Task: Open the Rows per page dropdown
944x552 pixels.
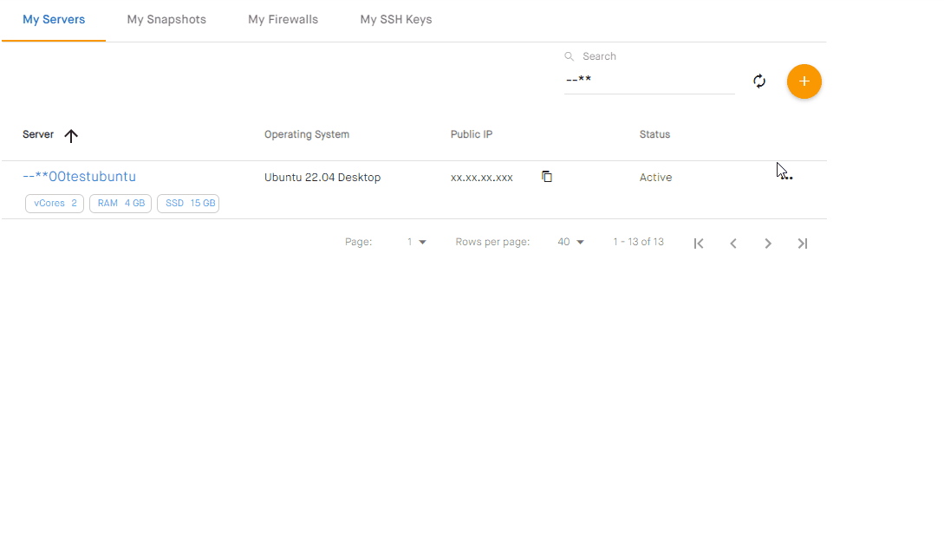Action: [x=570, y=242]
